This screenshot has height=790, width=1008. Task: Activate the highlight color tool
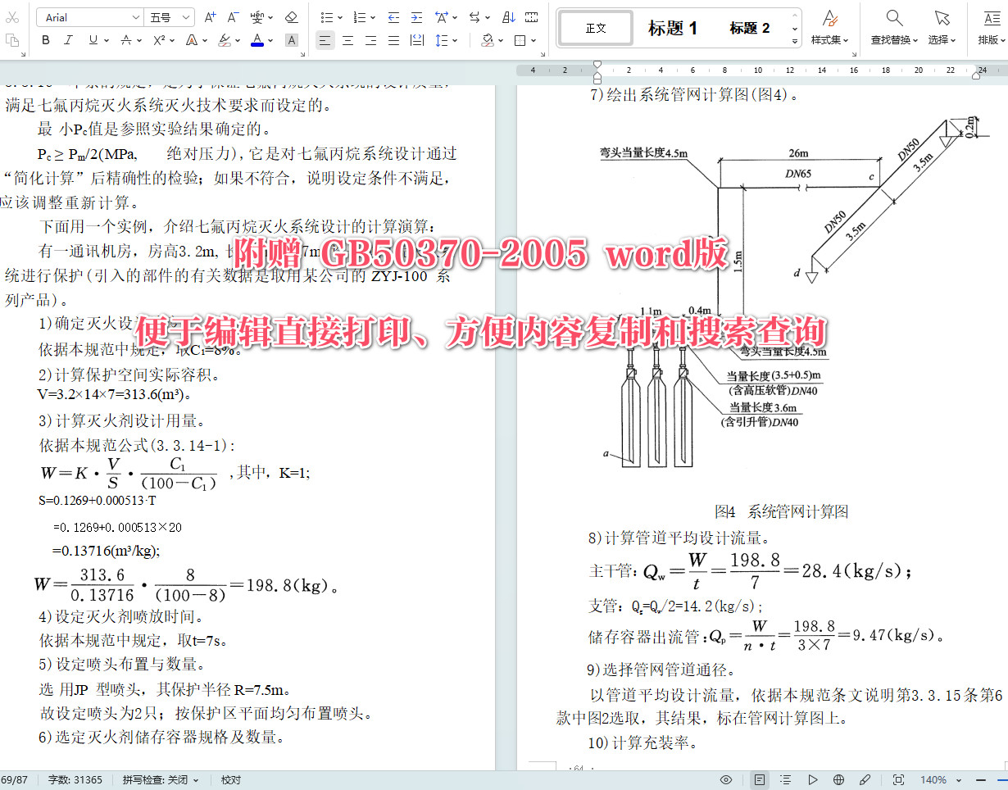point(226,39)
